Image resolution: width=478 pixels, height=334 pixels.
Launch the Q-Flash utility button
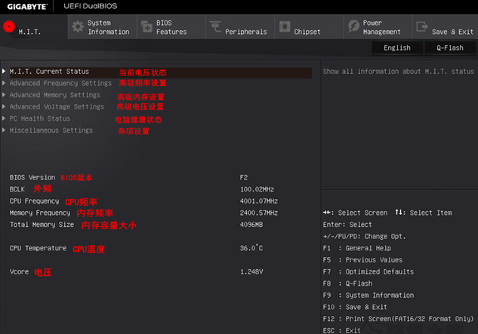(450, 47)
